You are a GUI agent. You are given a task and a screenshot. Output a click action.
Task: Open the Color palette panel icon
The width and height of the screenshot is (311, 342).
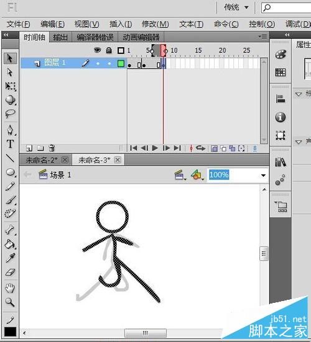coord(281,54)
